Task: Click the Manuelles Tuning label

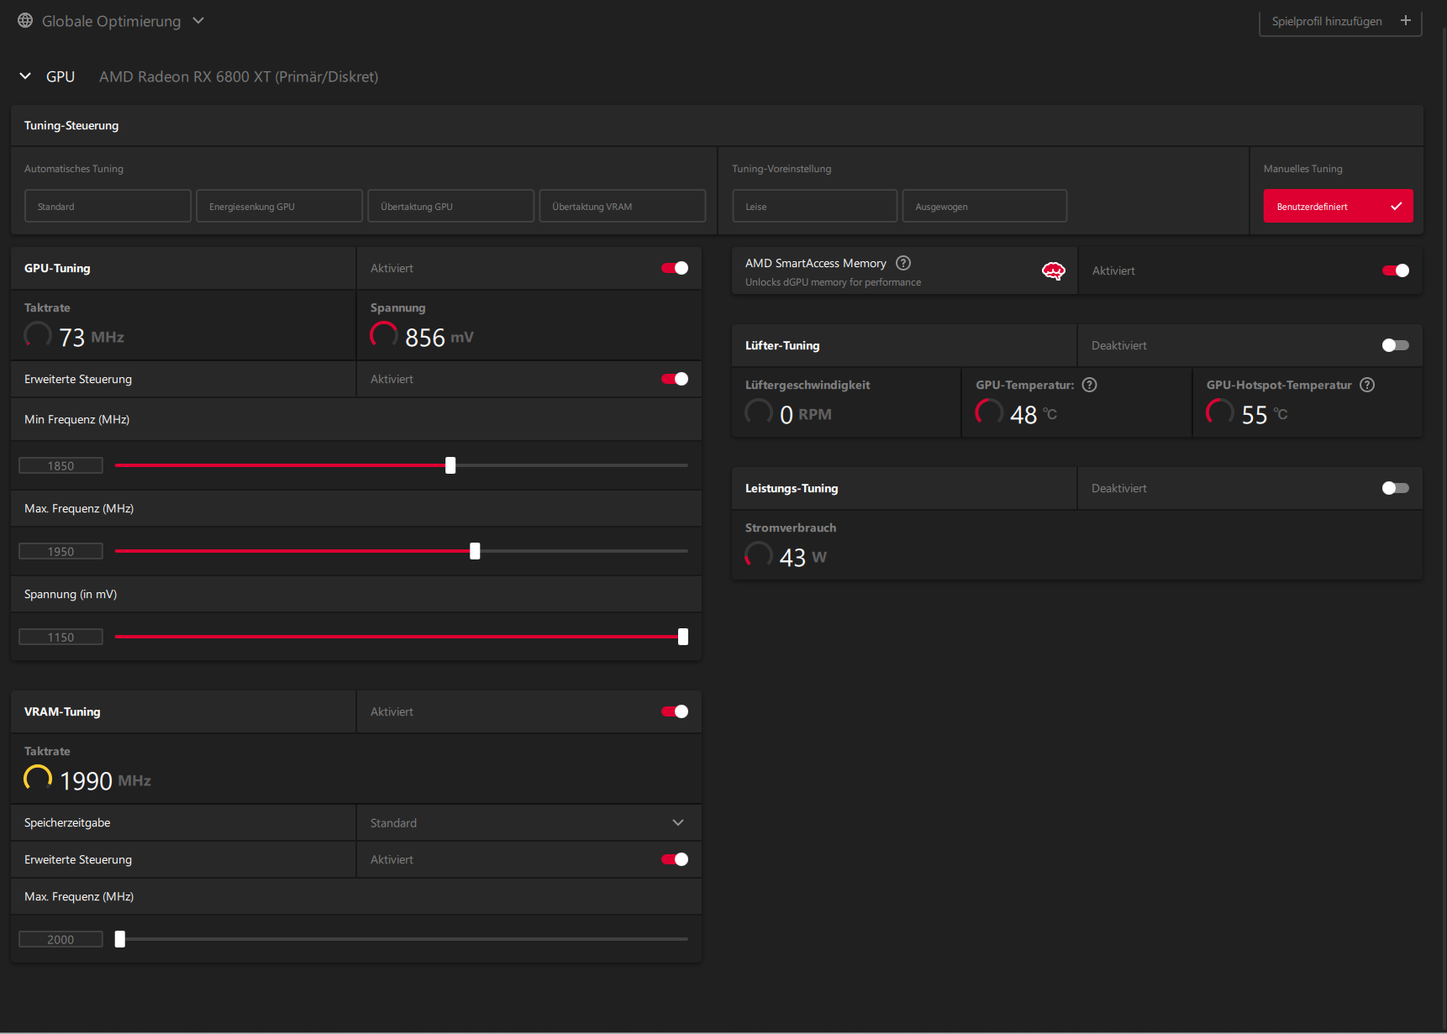Action: [1302, 169]
